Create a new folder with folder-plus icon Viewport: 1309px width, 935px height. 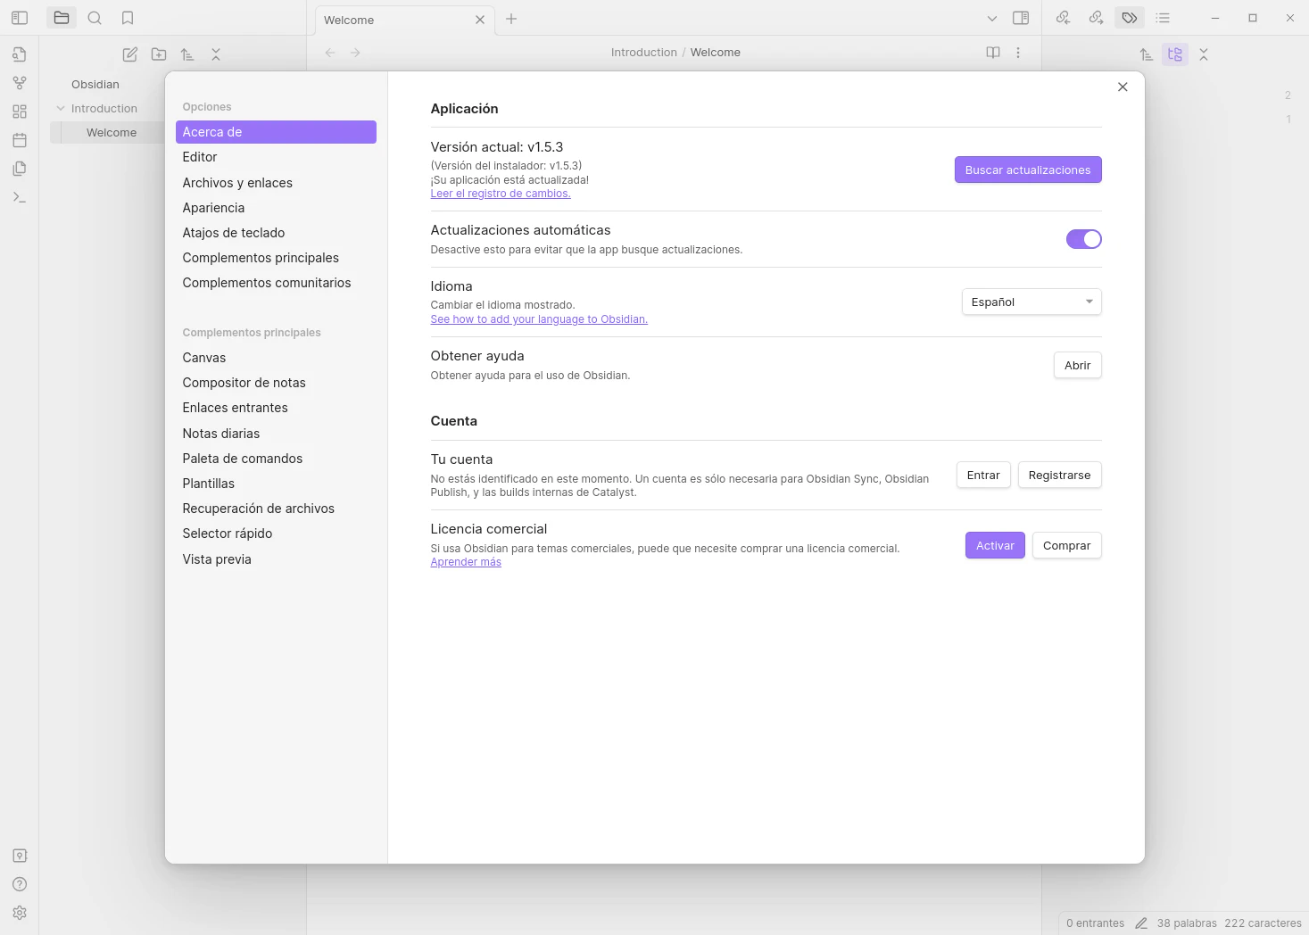(x=159, y=54)
